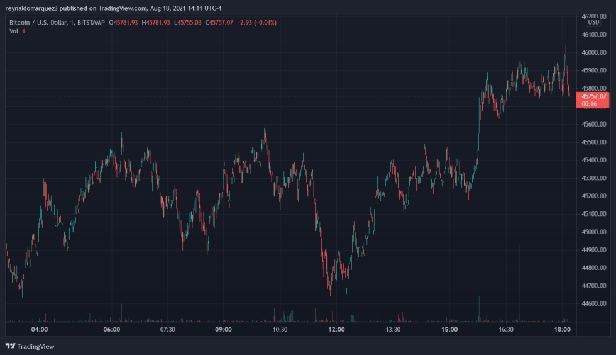Image resolution: width=616 pixels, height=355 pixels.
Task: Click the USD currency label on price axis
Action: 593,22
